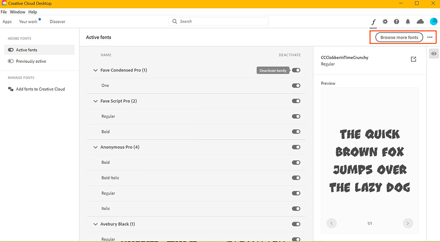This screenshot has height=242, width=440.
Task: Deactivate Fave Script Pro Bold font
Action: (x=296, y=132)
